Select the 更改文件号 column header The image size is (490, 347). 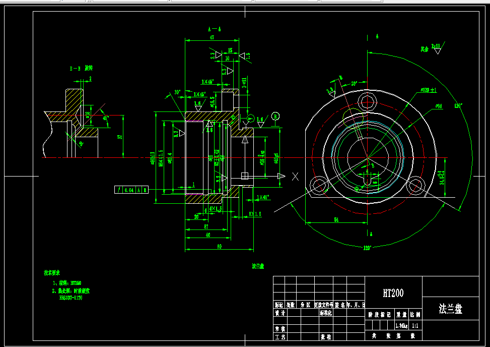pyautogui.click(x=324, y=305)
